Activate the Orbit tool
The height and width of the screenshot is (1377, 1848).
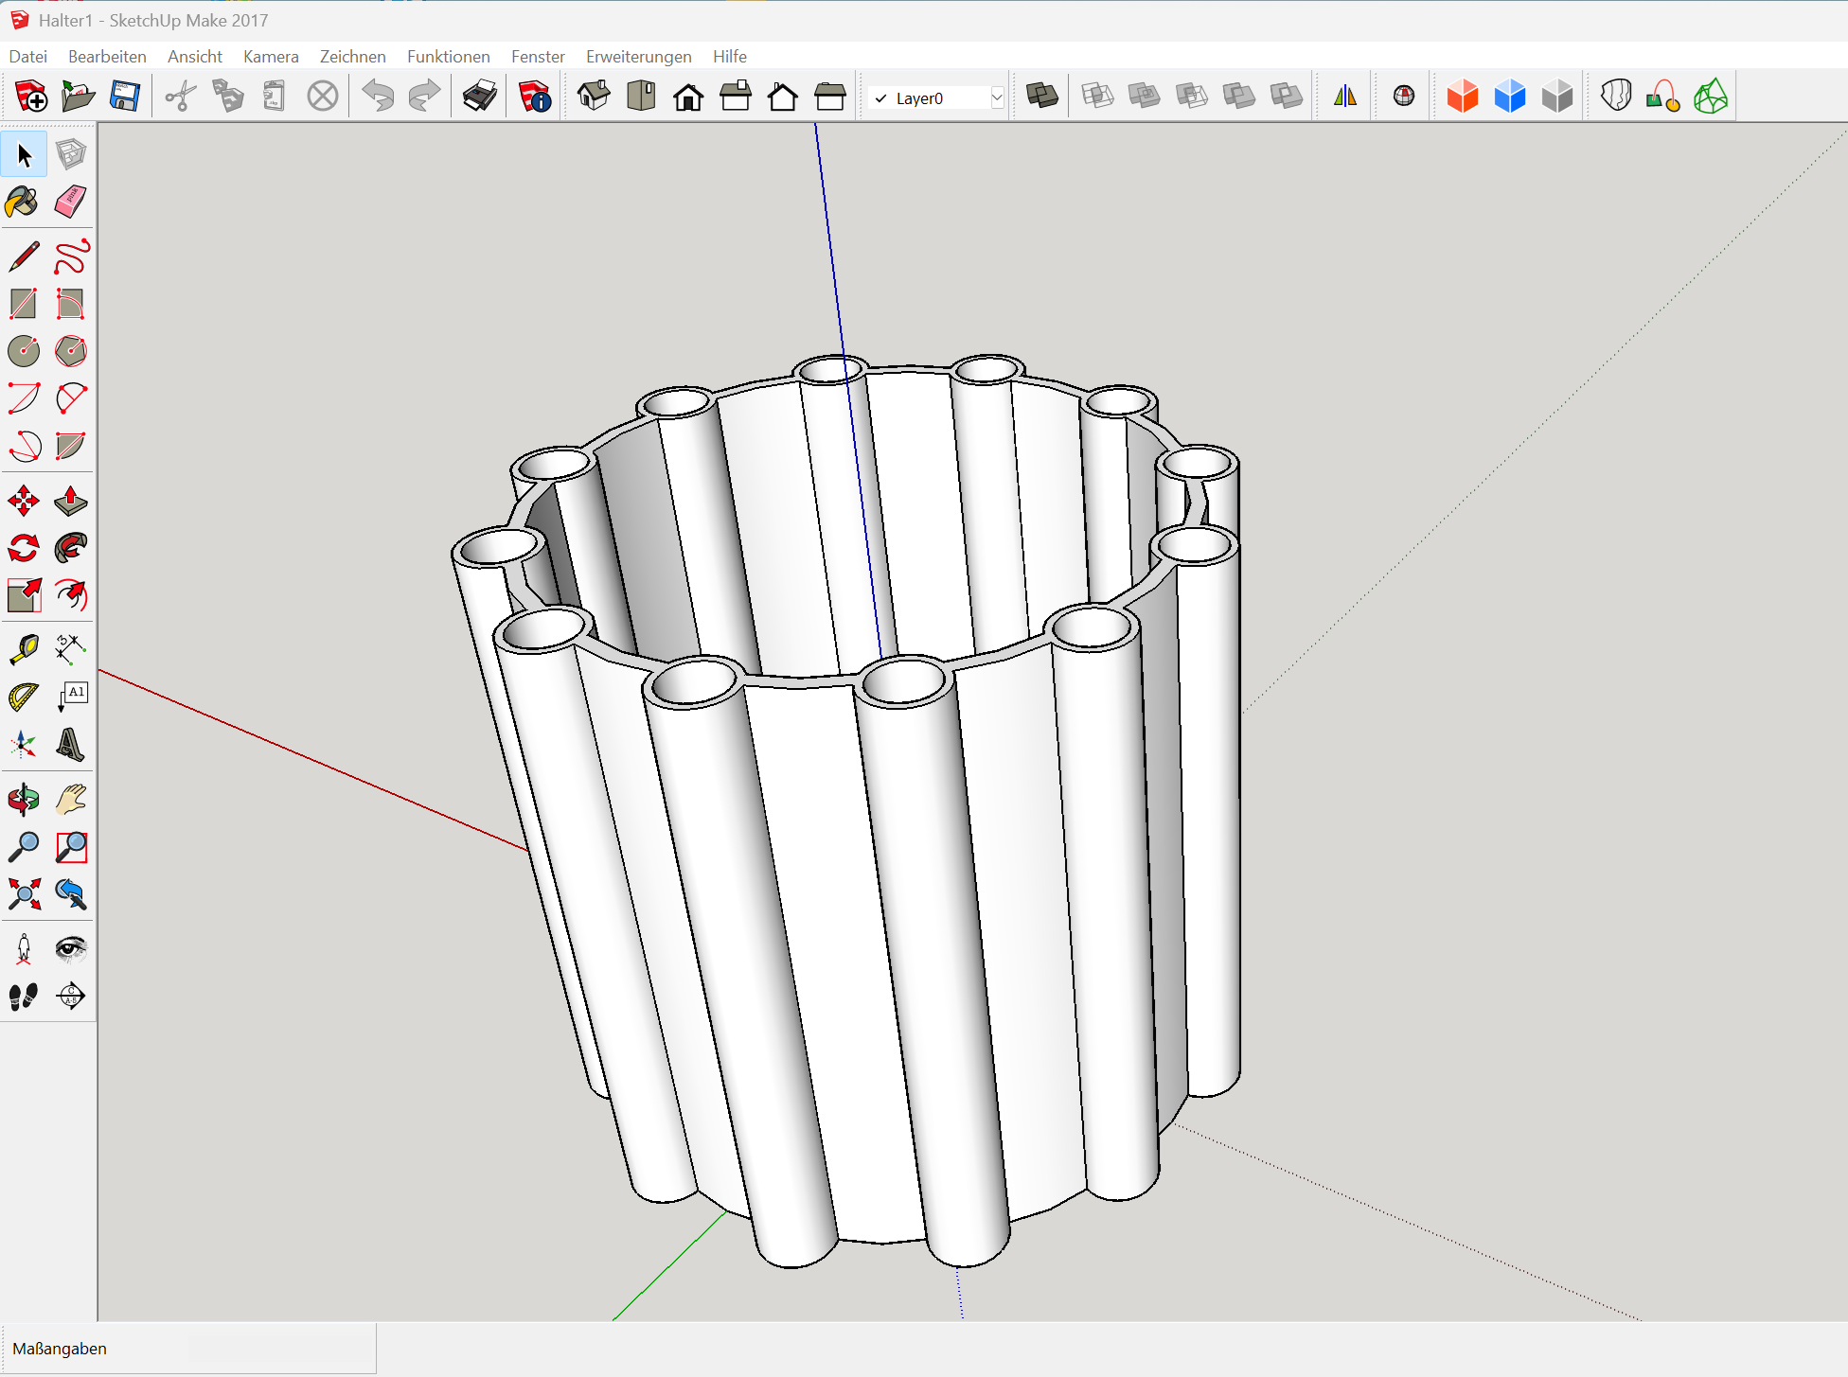23,800
